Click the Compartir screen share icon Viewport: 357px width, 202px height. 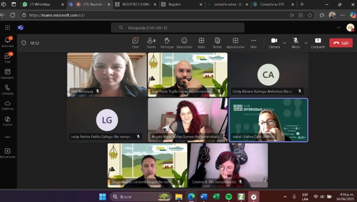point(318,41)
